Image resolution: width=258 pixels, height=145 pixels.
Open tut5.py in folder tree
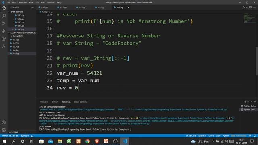(16, 54)
